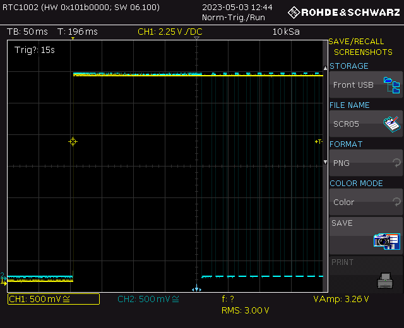Click the blue time reference arrows at the grid's bottom
The width and height of the screenshot is (404, 328).
click(196, 288)
